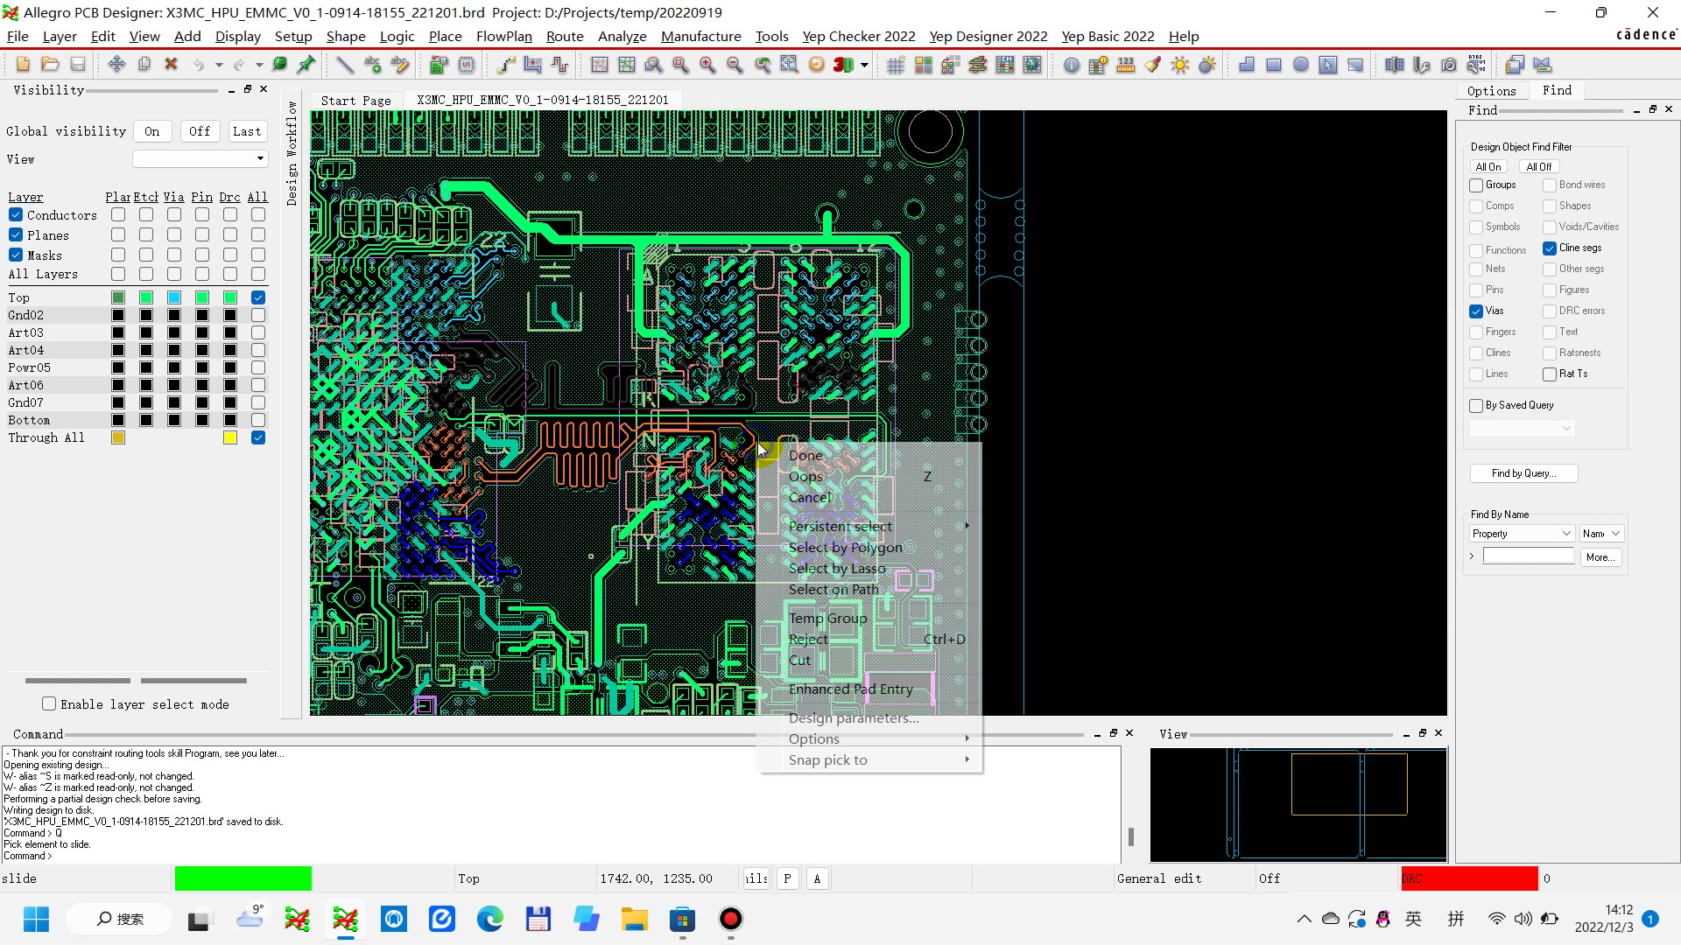This screenshot has height=945, width=1681.
Task: Open the Route menu
Action: point(565,36)
